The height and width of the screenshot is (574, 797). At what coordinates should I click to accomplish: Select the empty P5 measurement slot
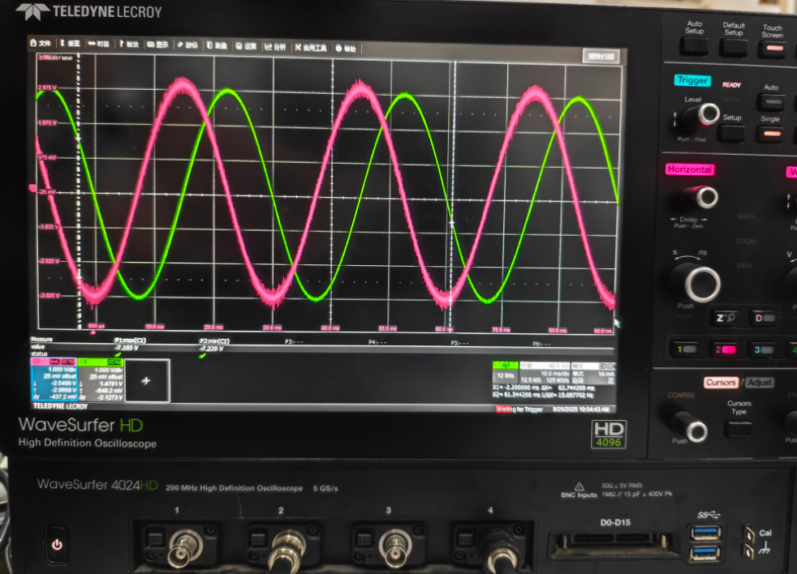click(459, 343)
